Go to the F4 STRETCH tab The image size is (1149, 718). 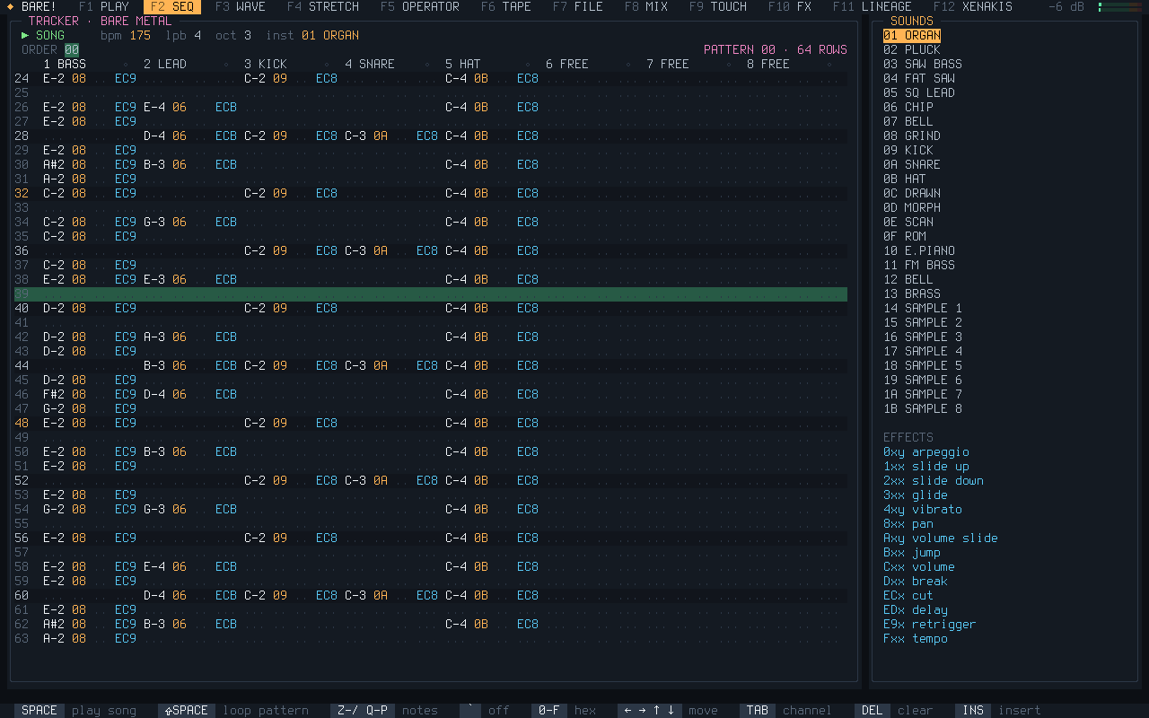323,6
